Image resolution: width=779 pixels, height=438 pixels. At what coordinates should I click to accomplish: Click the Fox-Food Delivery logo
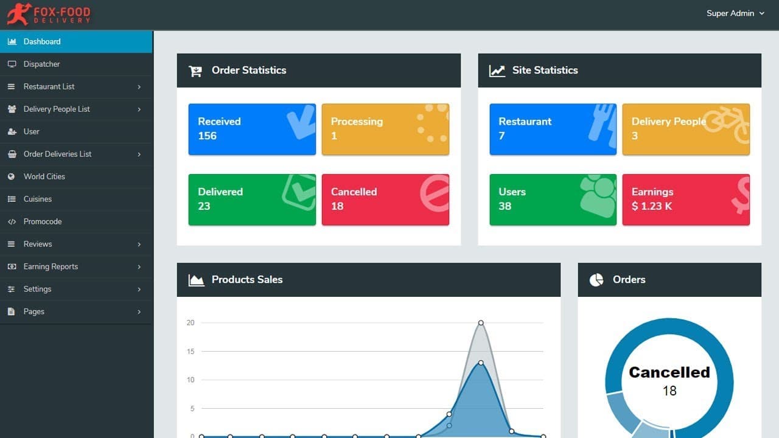(49, 14)
